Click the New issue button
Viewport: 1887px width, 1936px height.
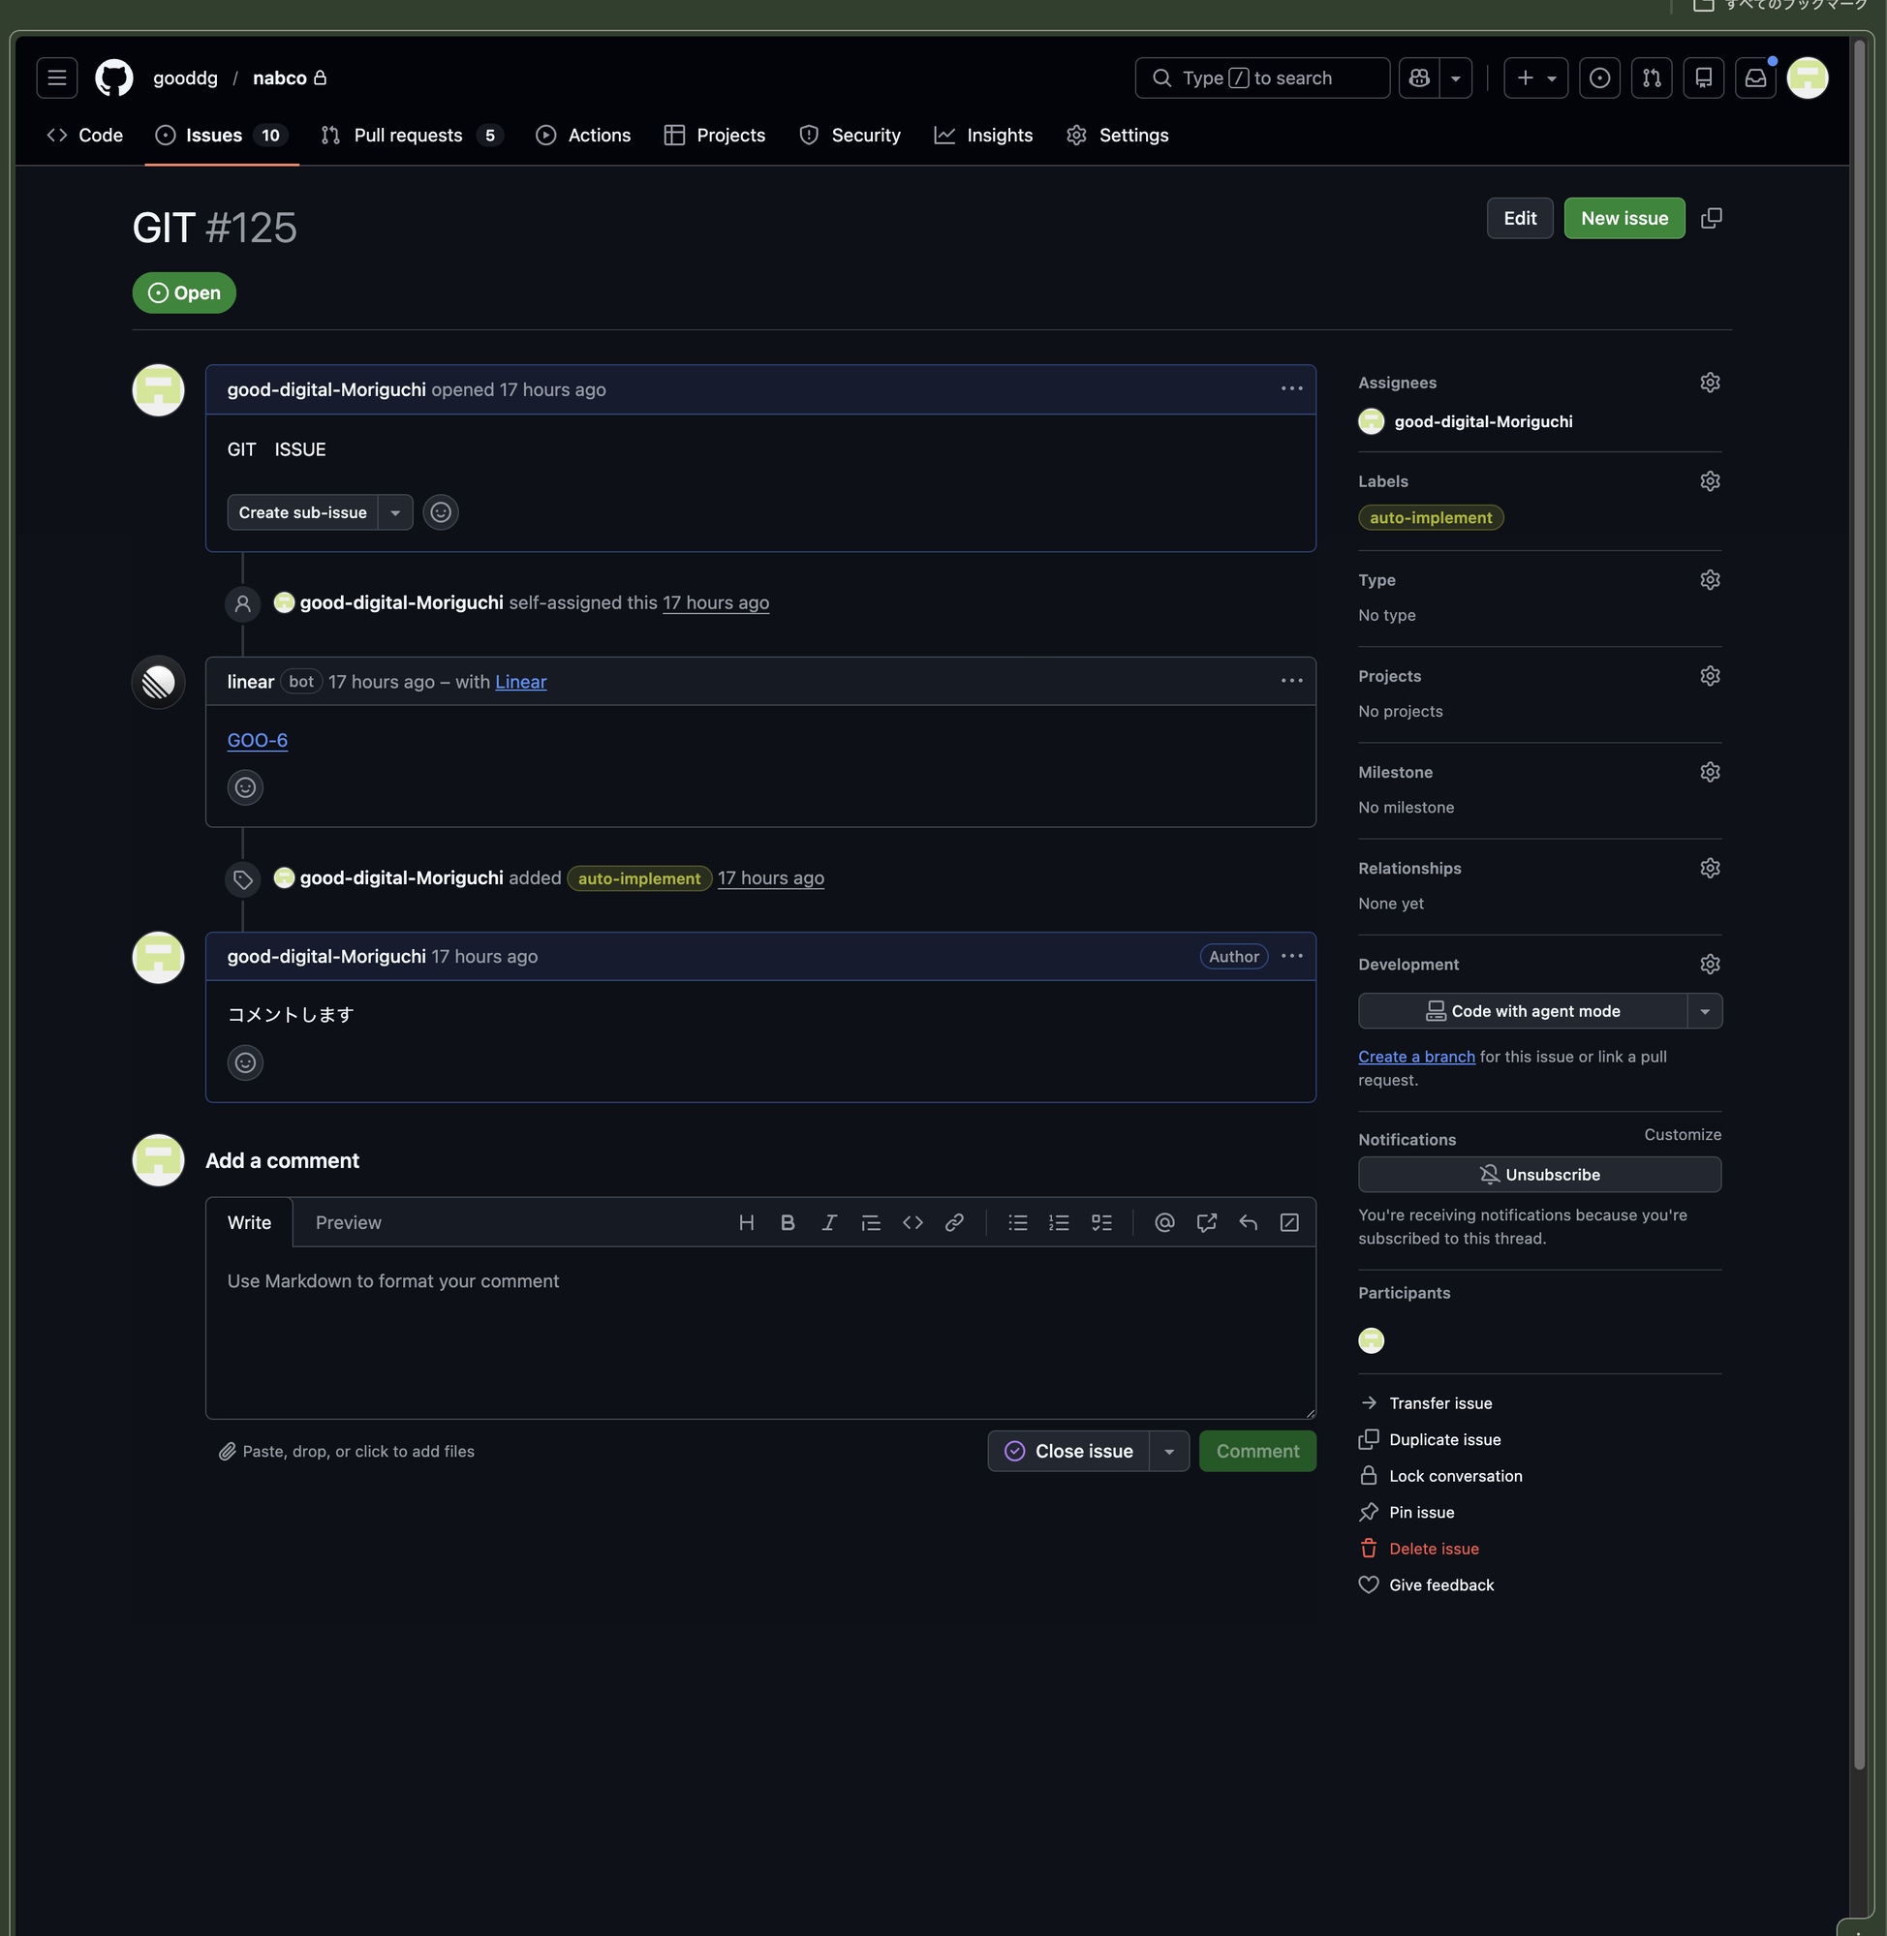coord(1624,218)
